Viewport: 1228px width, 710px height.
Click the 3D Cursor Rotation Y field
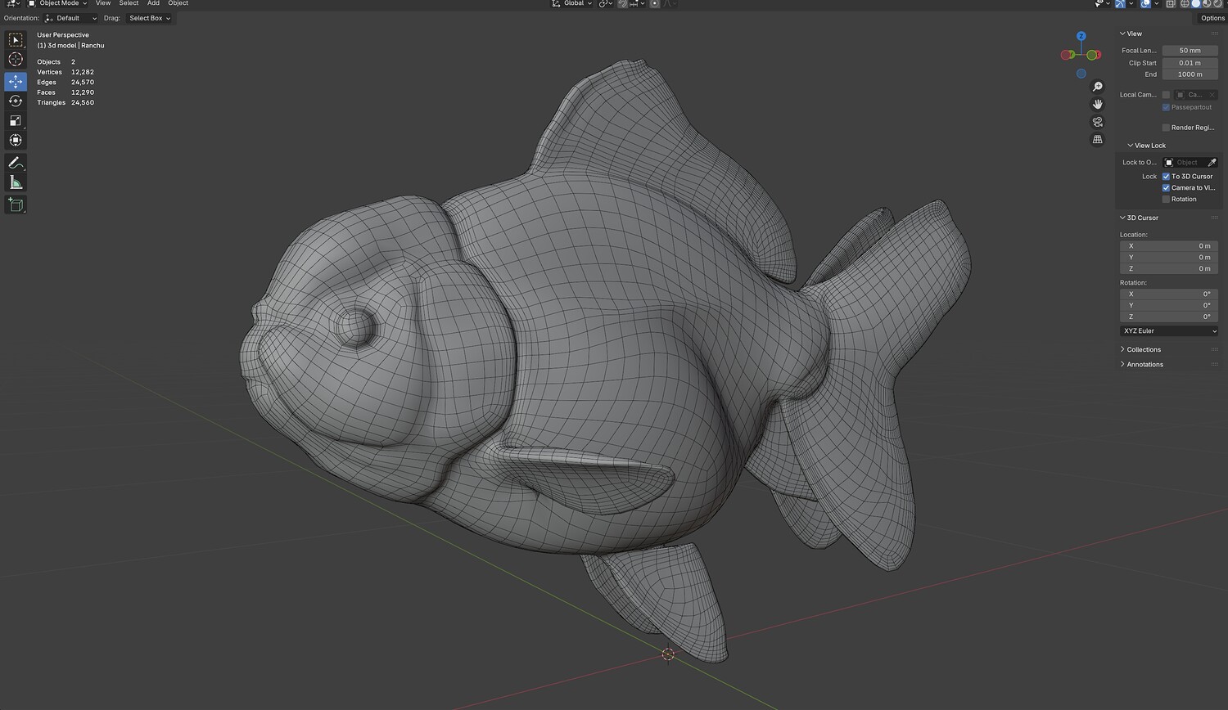(x=1169, y=306)
